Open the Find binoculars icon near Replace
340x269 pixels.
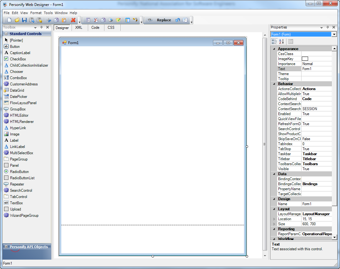(x=150, y=20)
